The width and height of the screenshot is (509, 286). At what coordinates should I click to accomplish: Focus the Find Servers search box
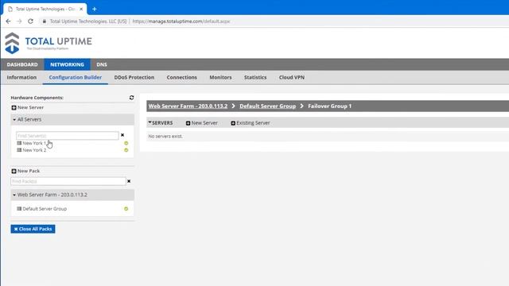pos(67,136)
